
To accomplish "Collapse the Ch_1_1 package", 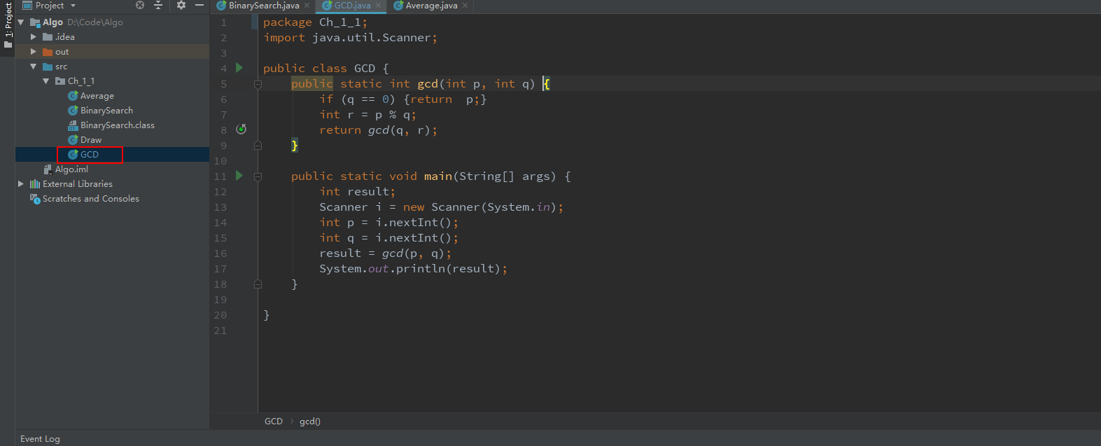I will [x=45, y=81].
